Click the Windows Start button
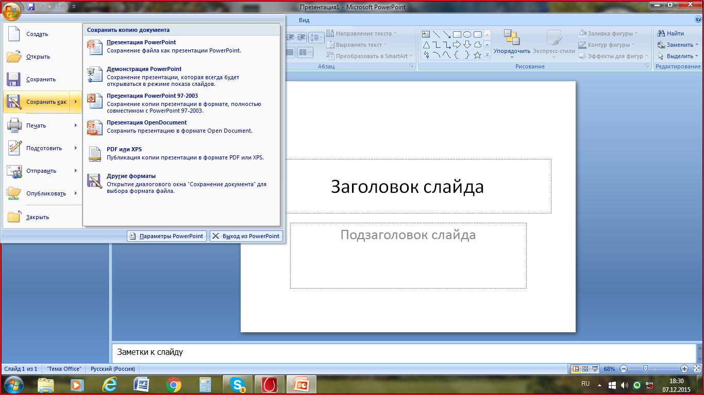 tap(12, 384)
